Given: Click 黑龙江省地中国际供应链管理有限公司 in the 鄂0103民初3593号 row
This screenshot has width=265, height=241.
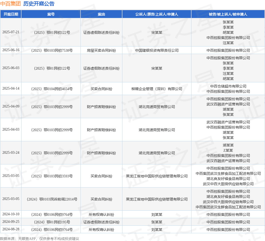Looking at the screenshot, I should pos(157,176).
